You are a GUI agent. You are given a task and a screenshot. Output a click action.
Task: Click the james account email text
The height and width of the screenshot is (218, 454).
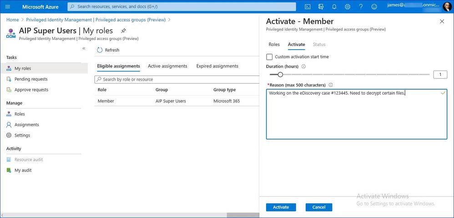point(414,5)
